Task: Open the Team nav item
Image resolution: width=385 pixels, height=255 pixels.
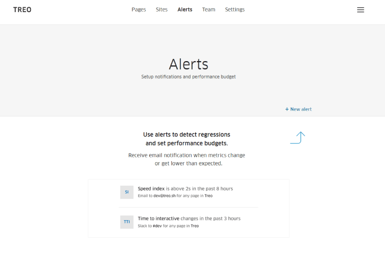Action: coord(209,10)
